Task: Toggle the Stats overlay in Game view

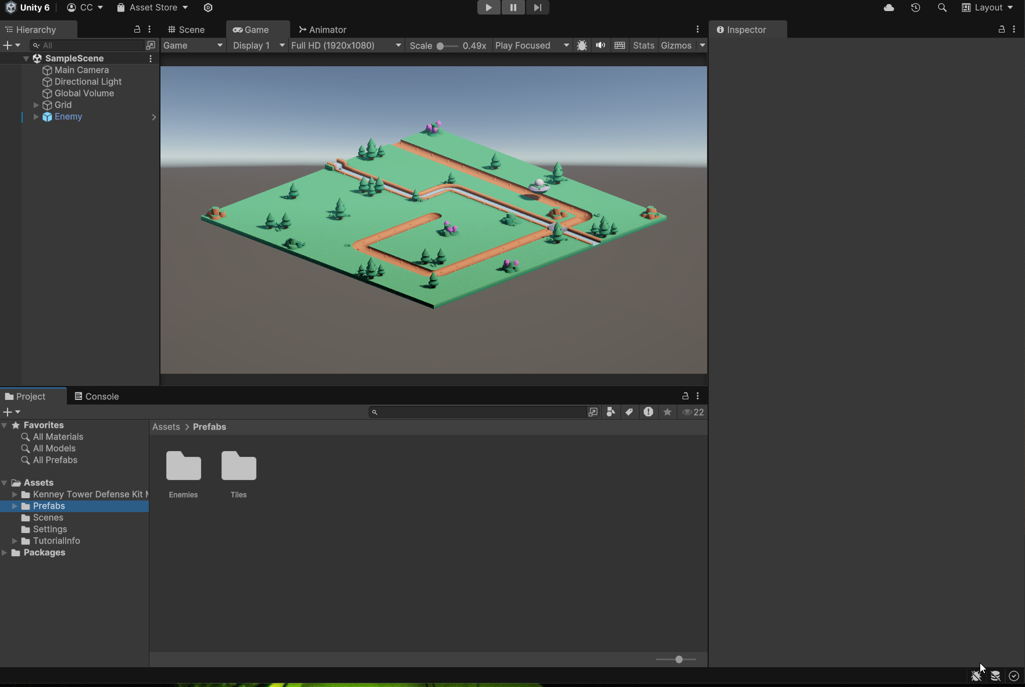Action: pos(643,45)
